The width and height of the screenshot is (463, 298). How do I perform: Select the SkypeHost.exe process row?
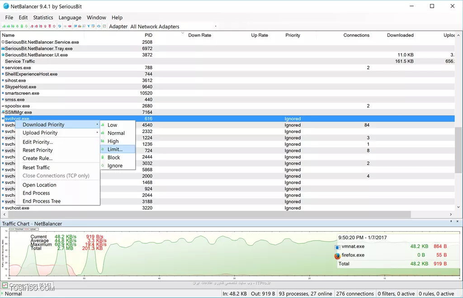227,87
